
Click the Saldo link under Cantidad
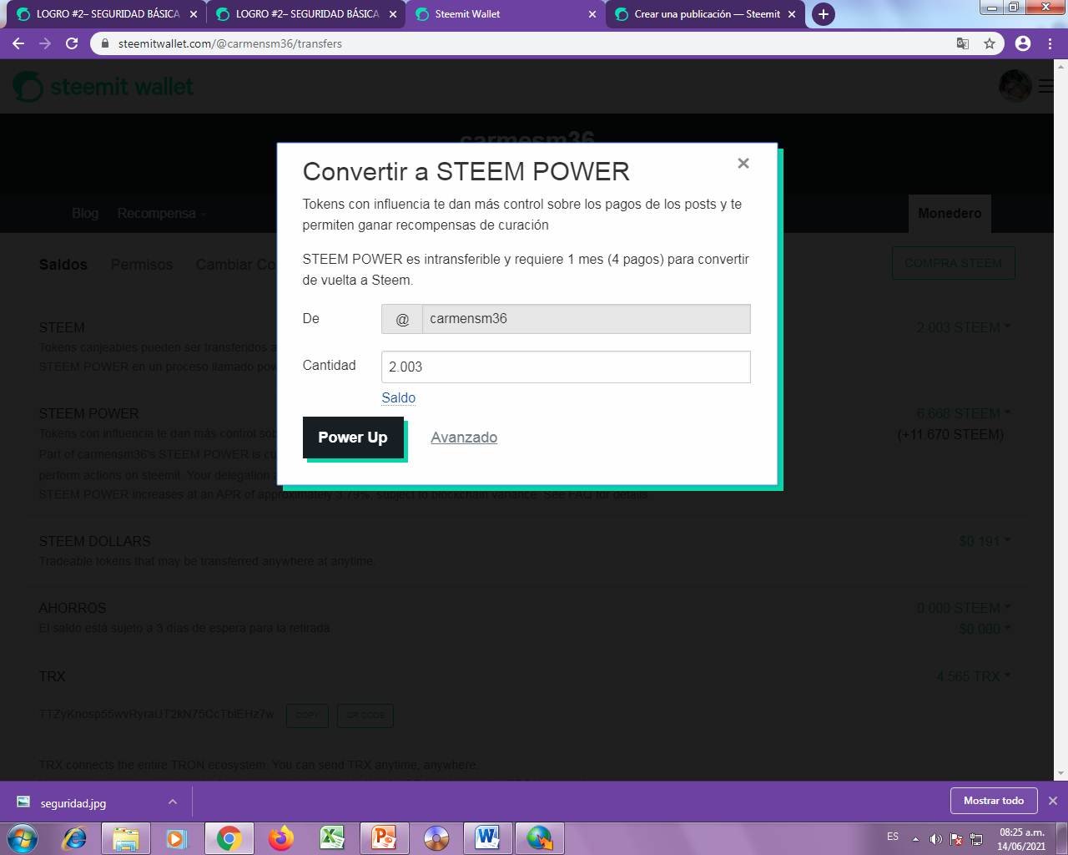tap(398, 398)
